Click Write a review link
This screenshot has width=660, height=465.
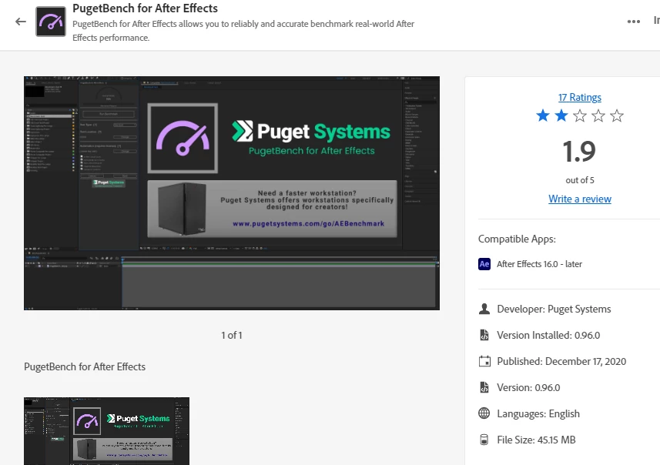(580, 199)
